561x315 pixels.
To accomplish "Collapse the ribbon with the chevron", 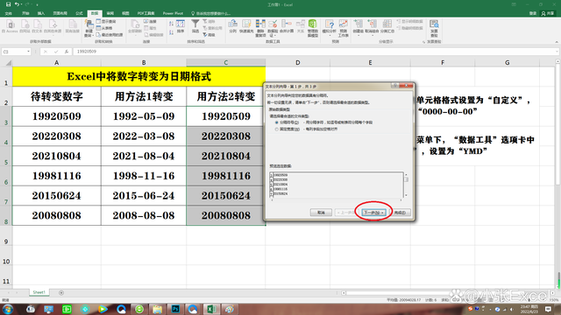I will 557,42.
